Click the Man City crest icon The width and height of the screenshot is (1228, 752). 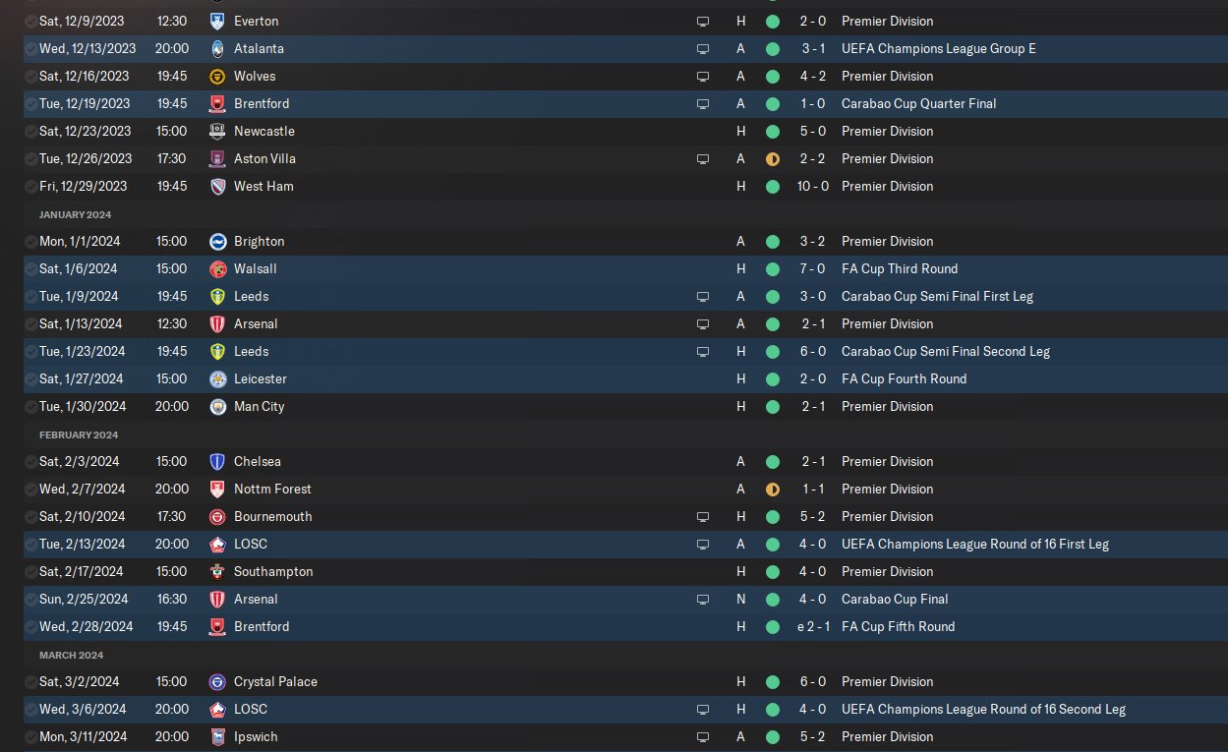coord(217,406)
